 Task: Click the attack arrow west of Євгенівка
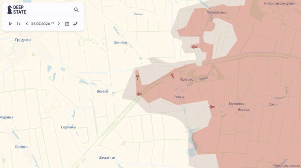[212, 107]
